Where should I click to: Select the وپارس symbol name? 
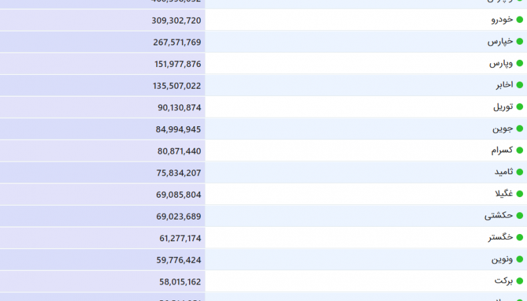point(501,63)
